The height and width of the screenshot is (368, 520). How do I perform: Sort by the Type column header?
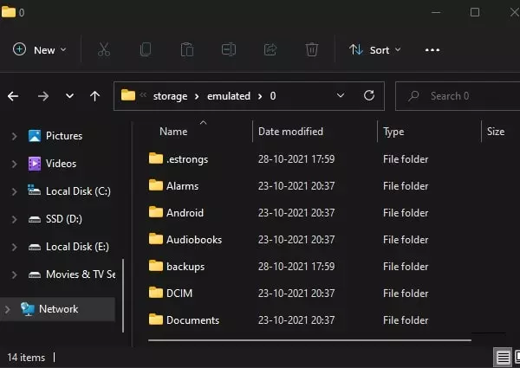[393, 132]
